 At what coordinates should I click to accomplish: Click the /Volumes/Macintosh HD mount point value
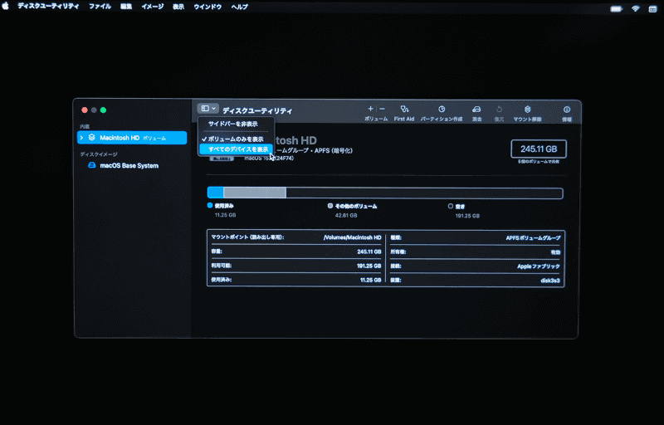(x=352, y=237)
